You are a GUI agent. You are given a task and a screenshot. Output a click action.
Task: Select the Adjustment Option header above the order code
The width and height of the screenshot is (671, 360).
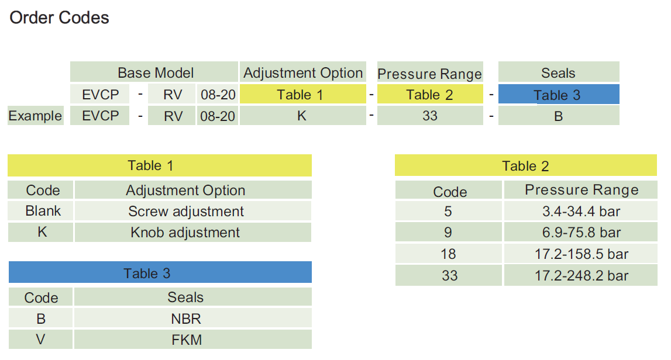pyautogui.click(x=302, y=73)
